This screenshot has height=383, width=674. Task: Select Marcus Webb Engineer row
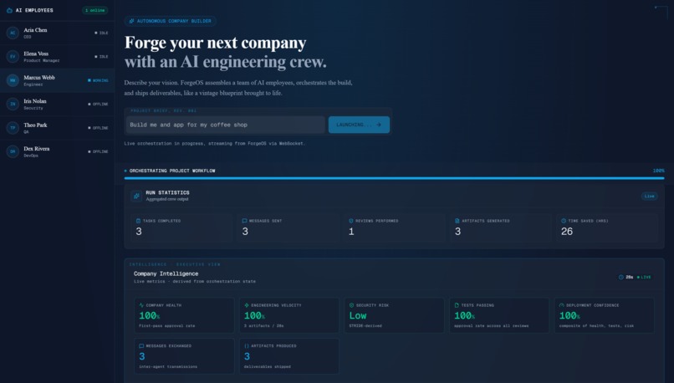click(57, 80)
